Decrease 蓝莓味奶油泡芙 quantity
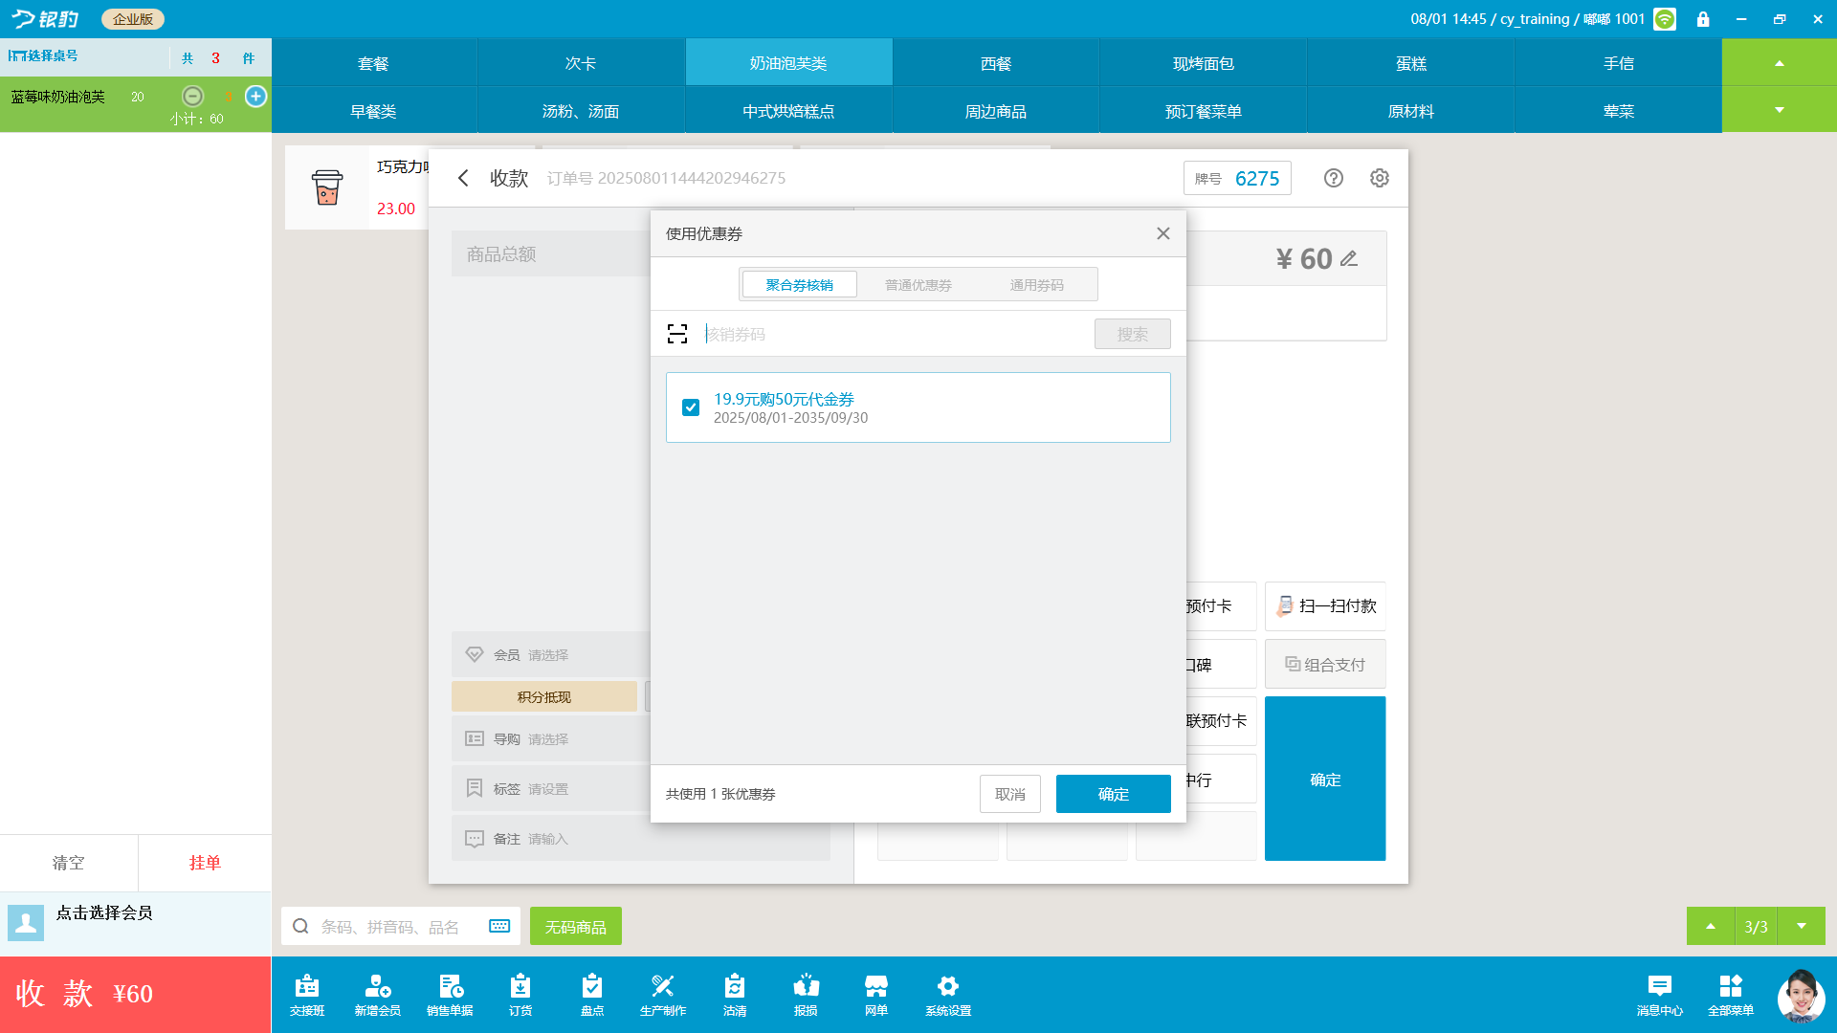1837x1033 pixels. [193, 96]
